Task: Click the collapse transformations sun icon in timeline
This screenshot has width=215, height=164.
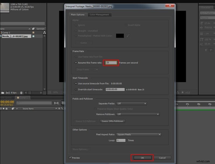Action: (x=59, y=109)
